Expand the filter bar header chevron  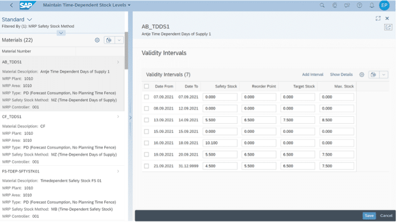click(61, 33)
